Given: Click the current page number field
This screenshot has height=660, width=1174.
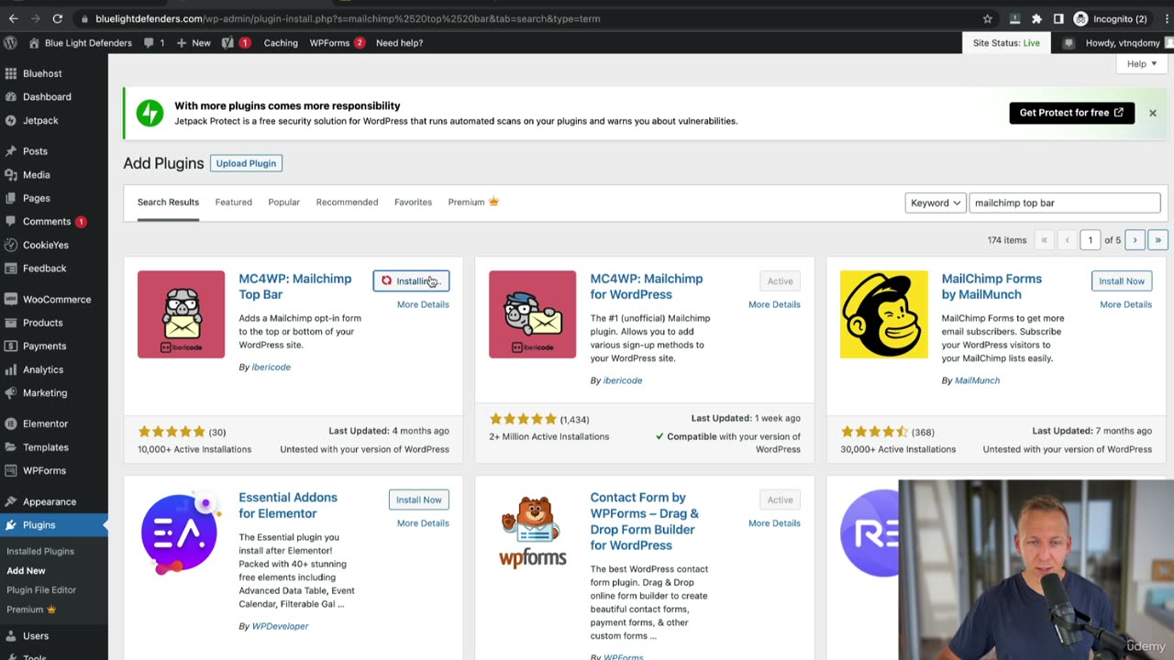Looking at the screenshot, I should pyautogui.click(x=1090, y=240).
